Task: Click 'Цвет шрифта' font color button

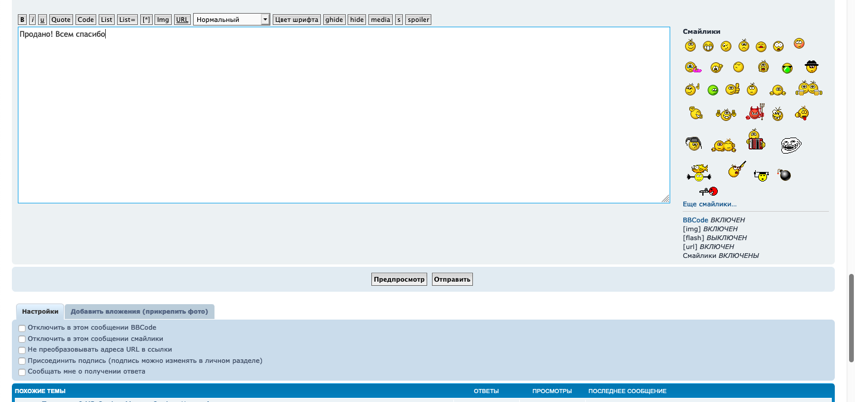Action: tap(296, 20)
